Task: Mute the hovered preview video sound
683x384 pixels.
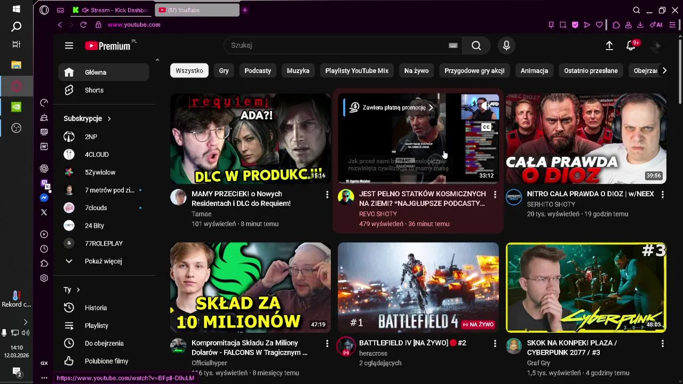Action: [486, 106]
